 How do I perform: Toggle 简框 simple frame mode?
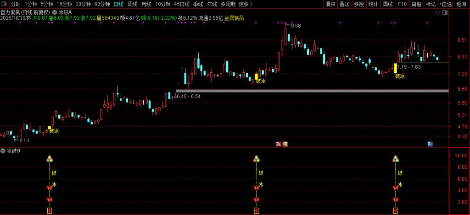click(x=416, y=4)
